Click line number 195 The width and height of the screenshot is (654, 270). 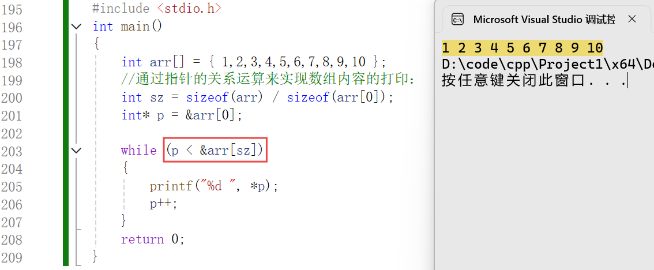coord(12,9)
